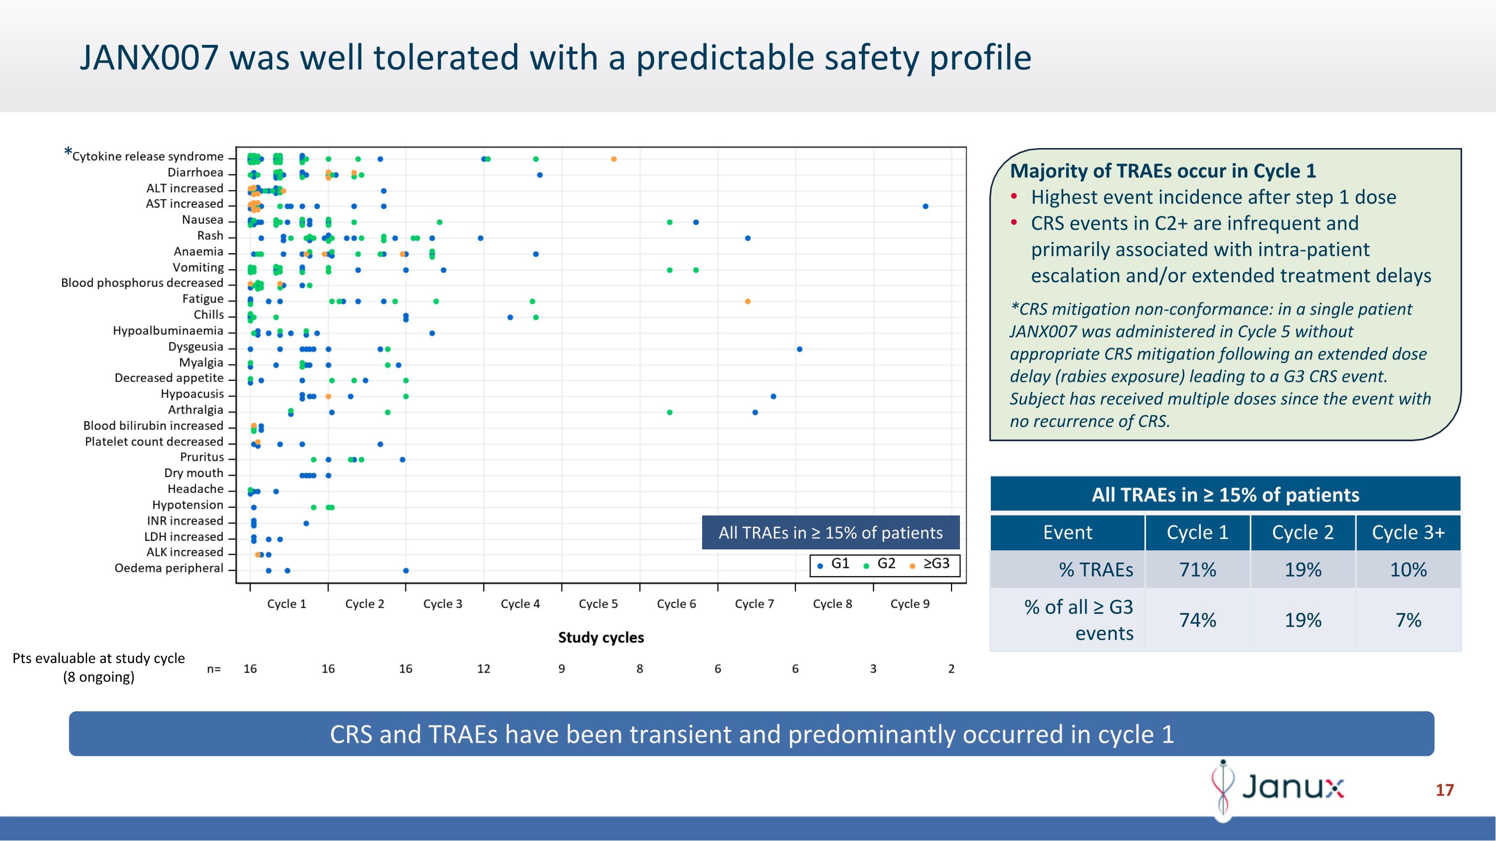Screen dimensions: 1496x841
Task: Click the orange ≥G3 legend dot
Action: tap(913, 566)
